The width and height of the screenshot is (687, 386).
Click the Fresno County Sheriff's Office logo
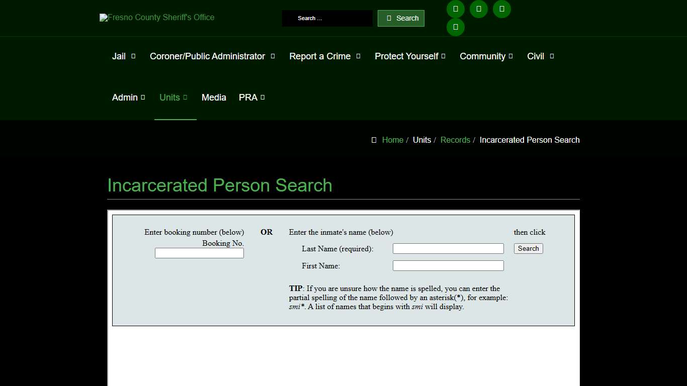coord(156,18)
